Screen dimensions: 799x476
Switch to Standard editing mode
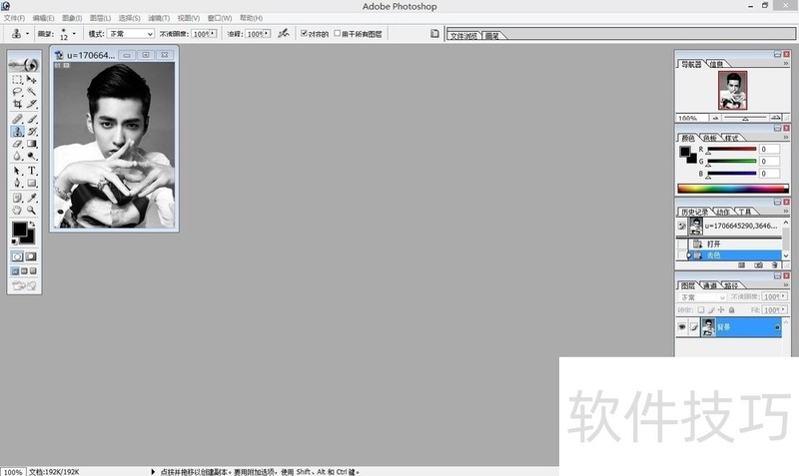17,256
